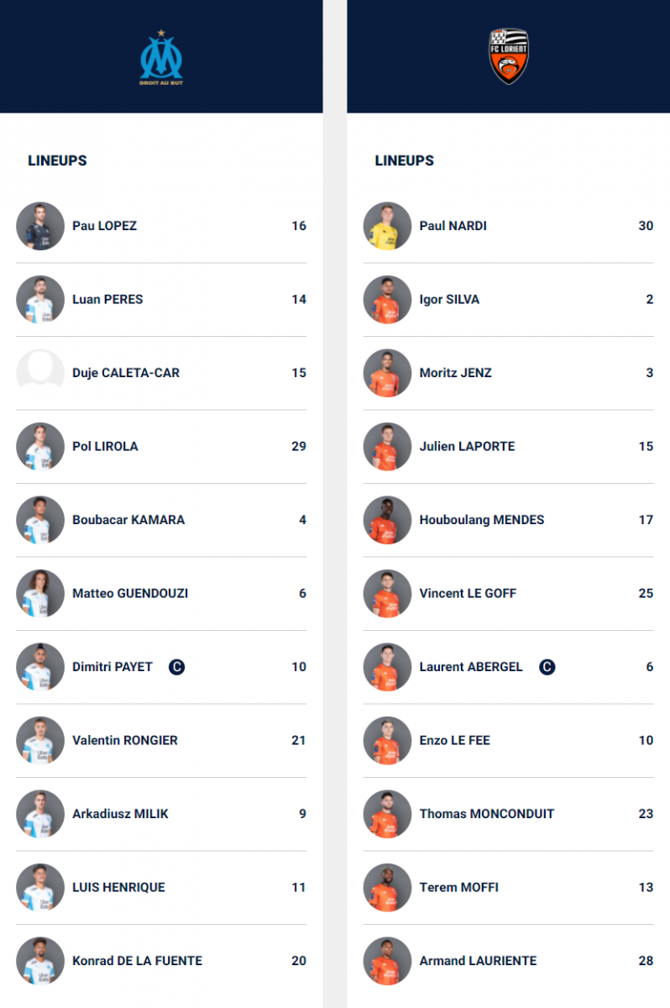Click the Olympique de Marseille club logo

[x=160, y=57]
